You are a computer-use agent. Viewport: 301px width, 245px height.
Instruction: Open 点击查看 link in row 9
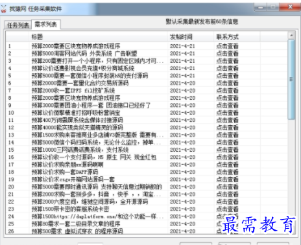tap(227, 105)
